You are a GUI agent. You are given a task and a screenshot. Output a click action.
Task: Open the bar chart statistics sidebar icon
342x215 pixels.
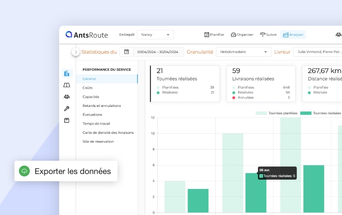coord(67,73)
